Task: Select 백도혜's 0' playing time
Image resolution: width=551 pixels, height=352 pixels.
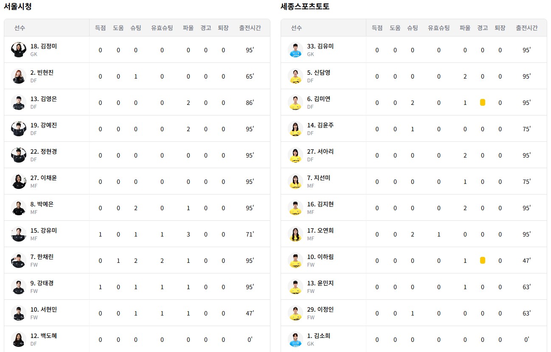Action: [x=250, y=340]
